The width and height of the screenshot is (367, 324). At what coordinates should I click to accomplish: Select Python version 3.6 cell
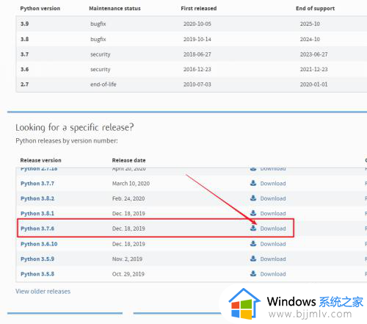click(25, 69)
